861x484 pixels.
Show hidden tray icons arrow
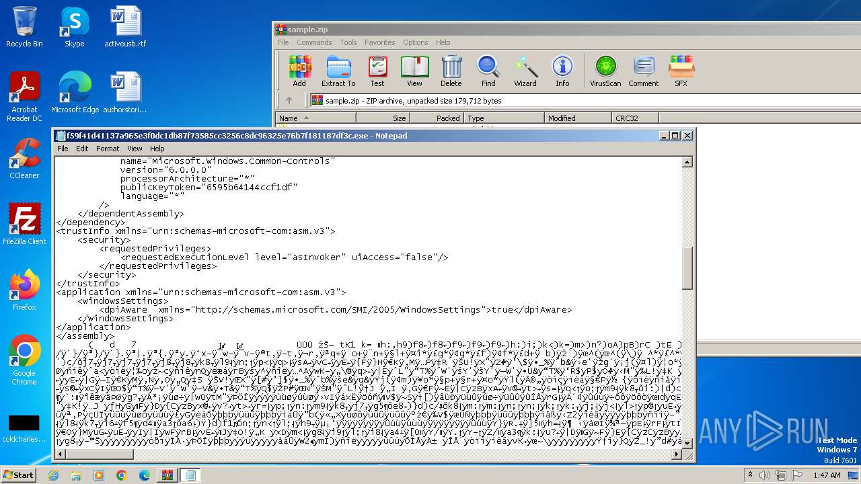pyautogui.click(x=750, y=475)
